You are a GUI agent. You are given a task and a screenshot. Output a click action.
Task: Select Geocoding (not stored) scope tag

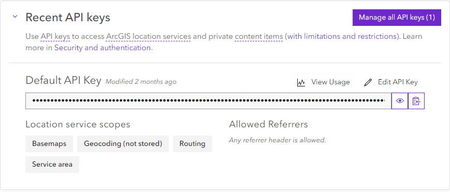pyautogui.click(x=123, y=143)
